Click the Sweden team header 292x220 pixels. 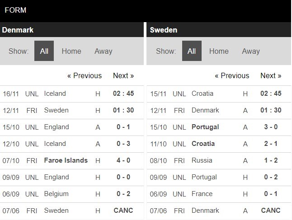164,30
